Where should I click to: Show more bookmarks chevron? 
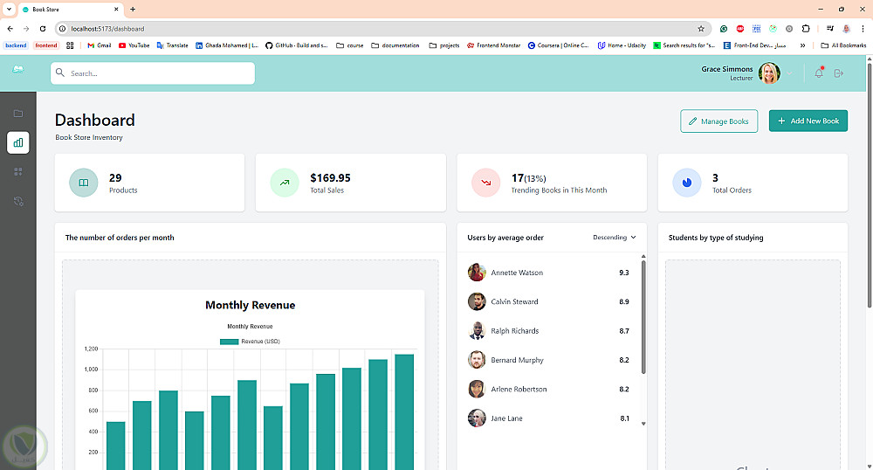[x=802, y=45]
